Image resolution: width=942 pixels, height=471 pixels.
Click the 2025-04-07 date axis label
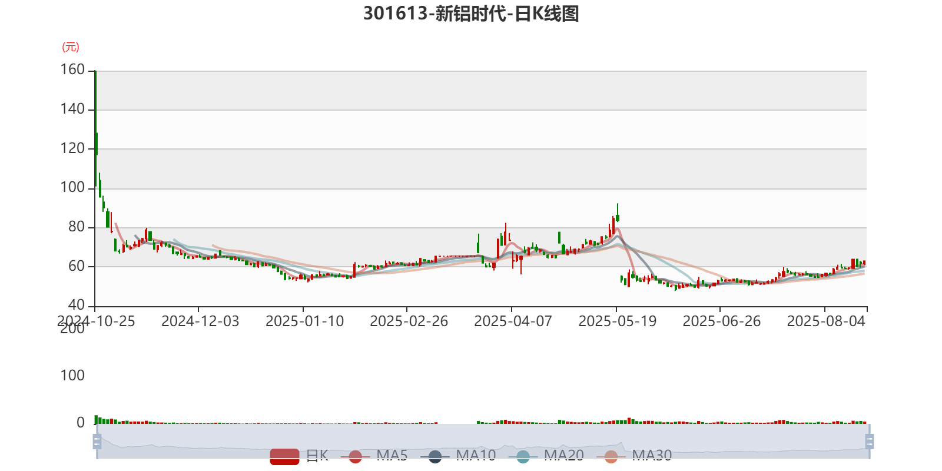pos(513,321)
